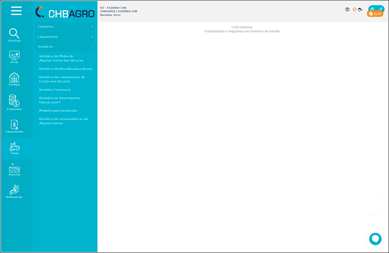
Task: Click the Localizar search icon
Action: click(x=14, y=34)
